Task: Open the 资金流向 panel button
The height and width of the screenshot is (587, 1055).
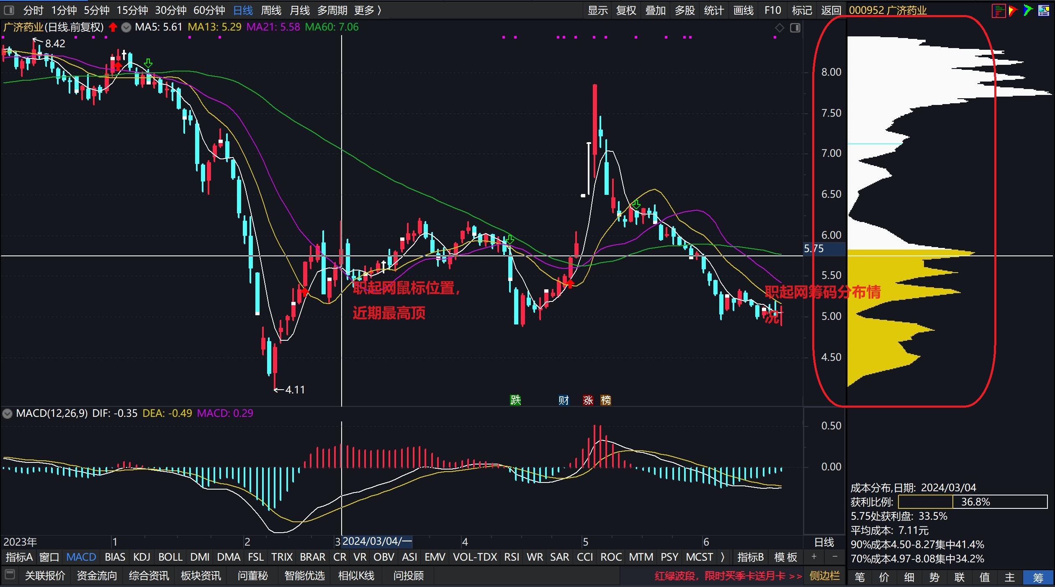Action: [x=97, y=576]
